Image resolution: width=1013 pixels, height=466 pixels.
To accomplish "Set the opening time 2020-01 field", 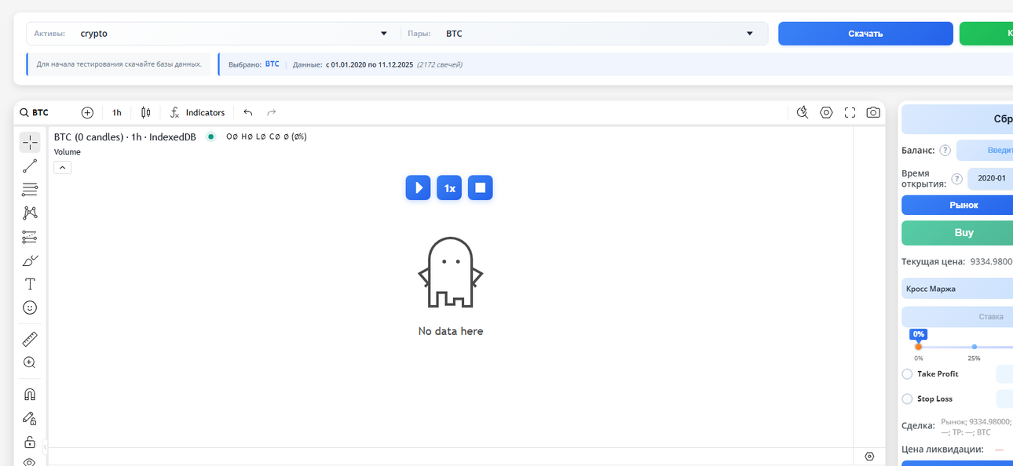I will click(990, 178).
